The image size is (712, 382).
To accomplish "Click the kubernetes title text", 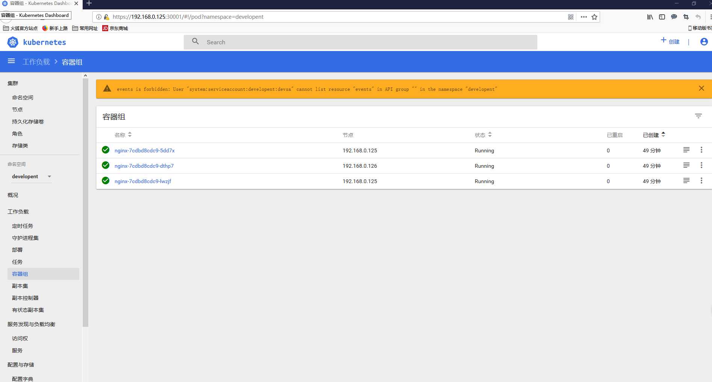I will pyautogui.click(x=44, y=42).
